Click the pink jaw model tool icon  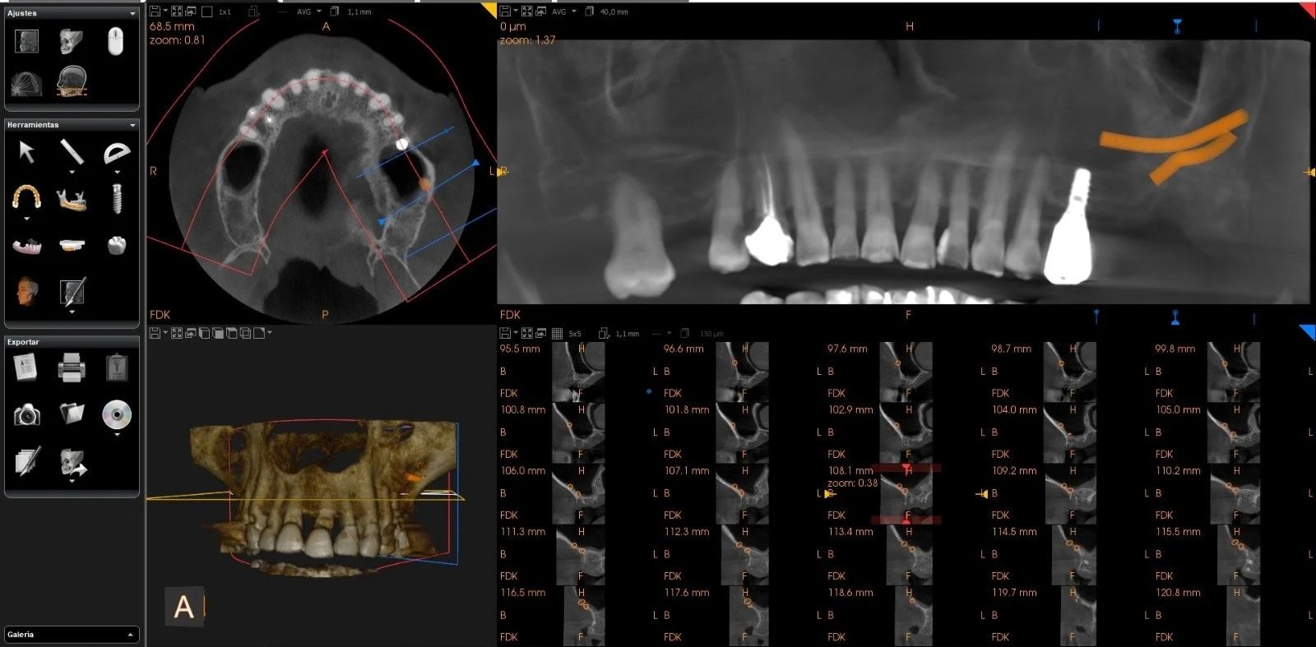[x=26, y=245]
